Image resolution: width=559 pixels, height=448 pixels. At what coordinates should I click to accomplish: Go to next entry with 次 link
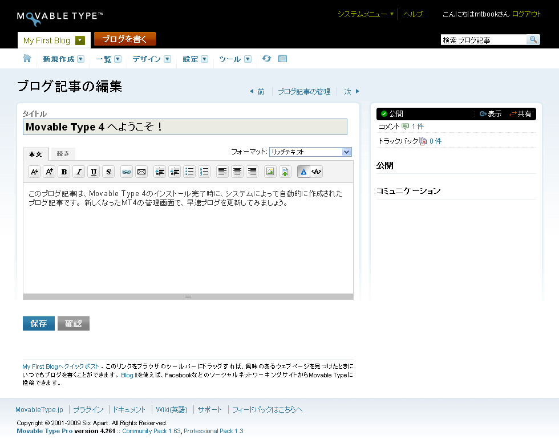pyautogui.click(x=351, y=92)
